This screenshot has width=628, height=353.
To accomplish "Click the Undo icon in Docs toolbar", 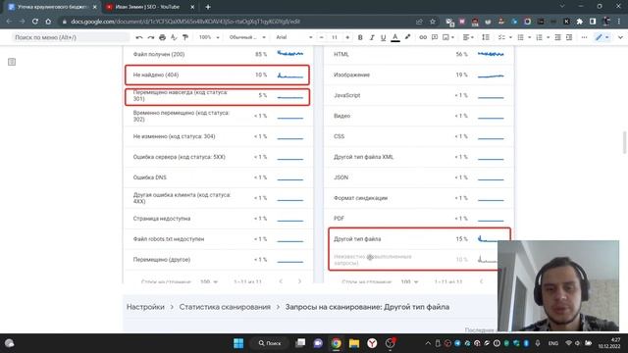I will (x=139, y=37).
